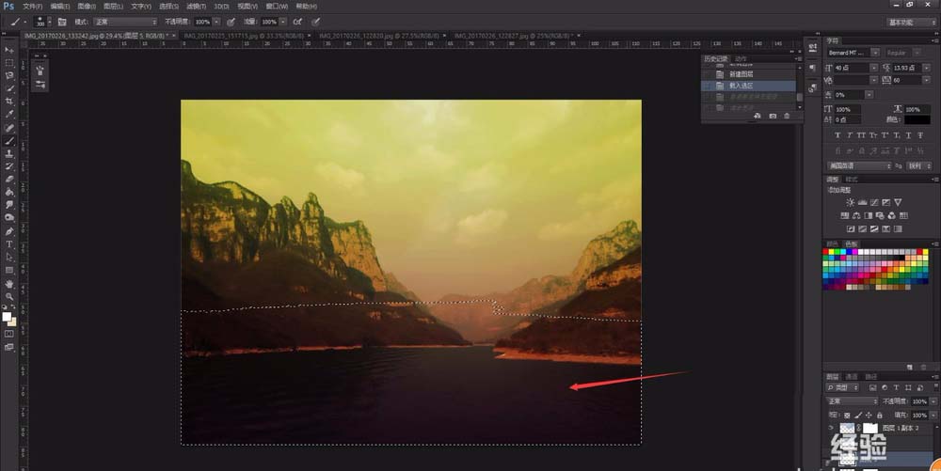Open the 美国英语 language dropdown
Screen dimensions: 941x471
(859, 166)
